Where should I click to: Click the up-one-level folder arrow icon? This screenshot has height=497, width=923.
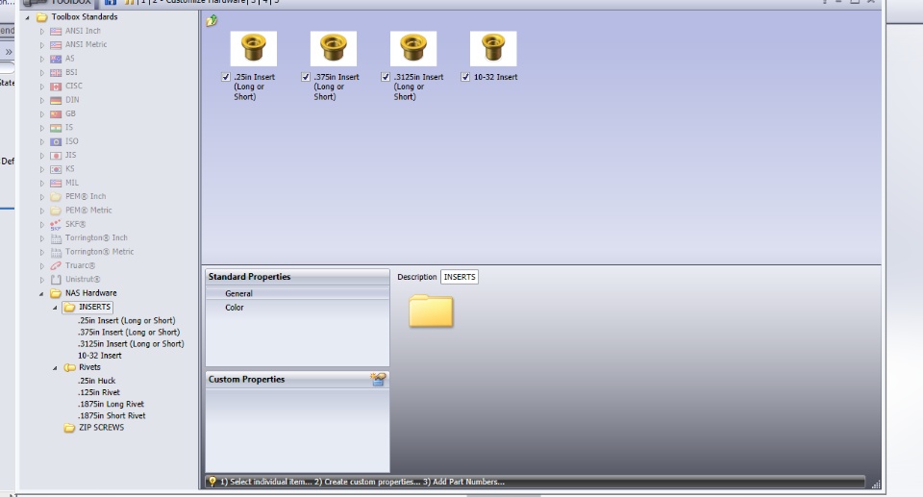212,21
